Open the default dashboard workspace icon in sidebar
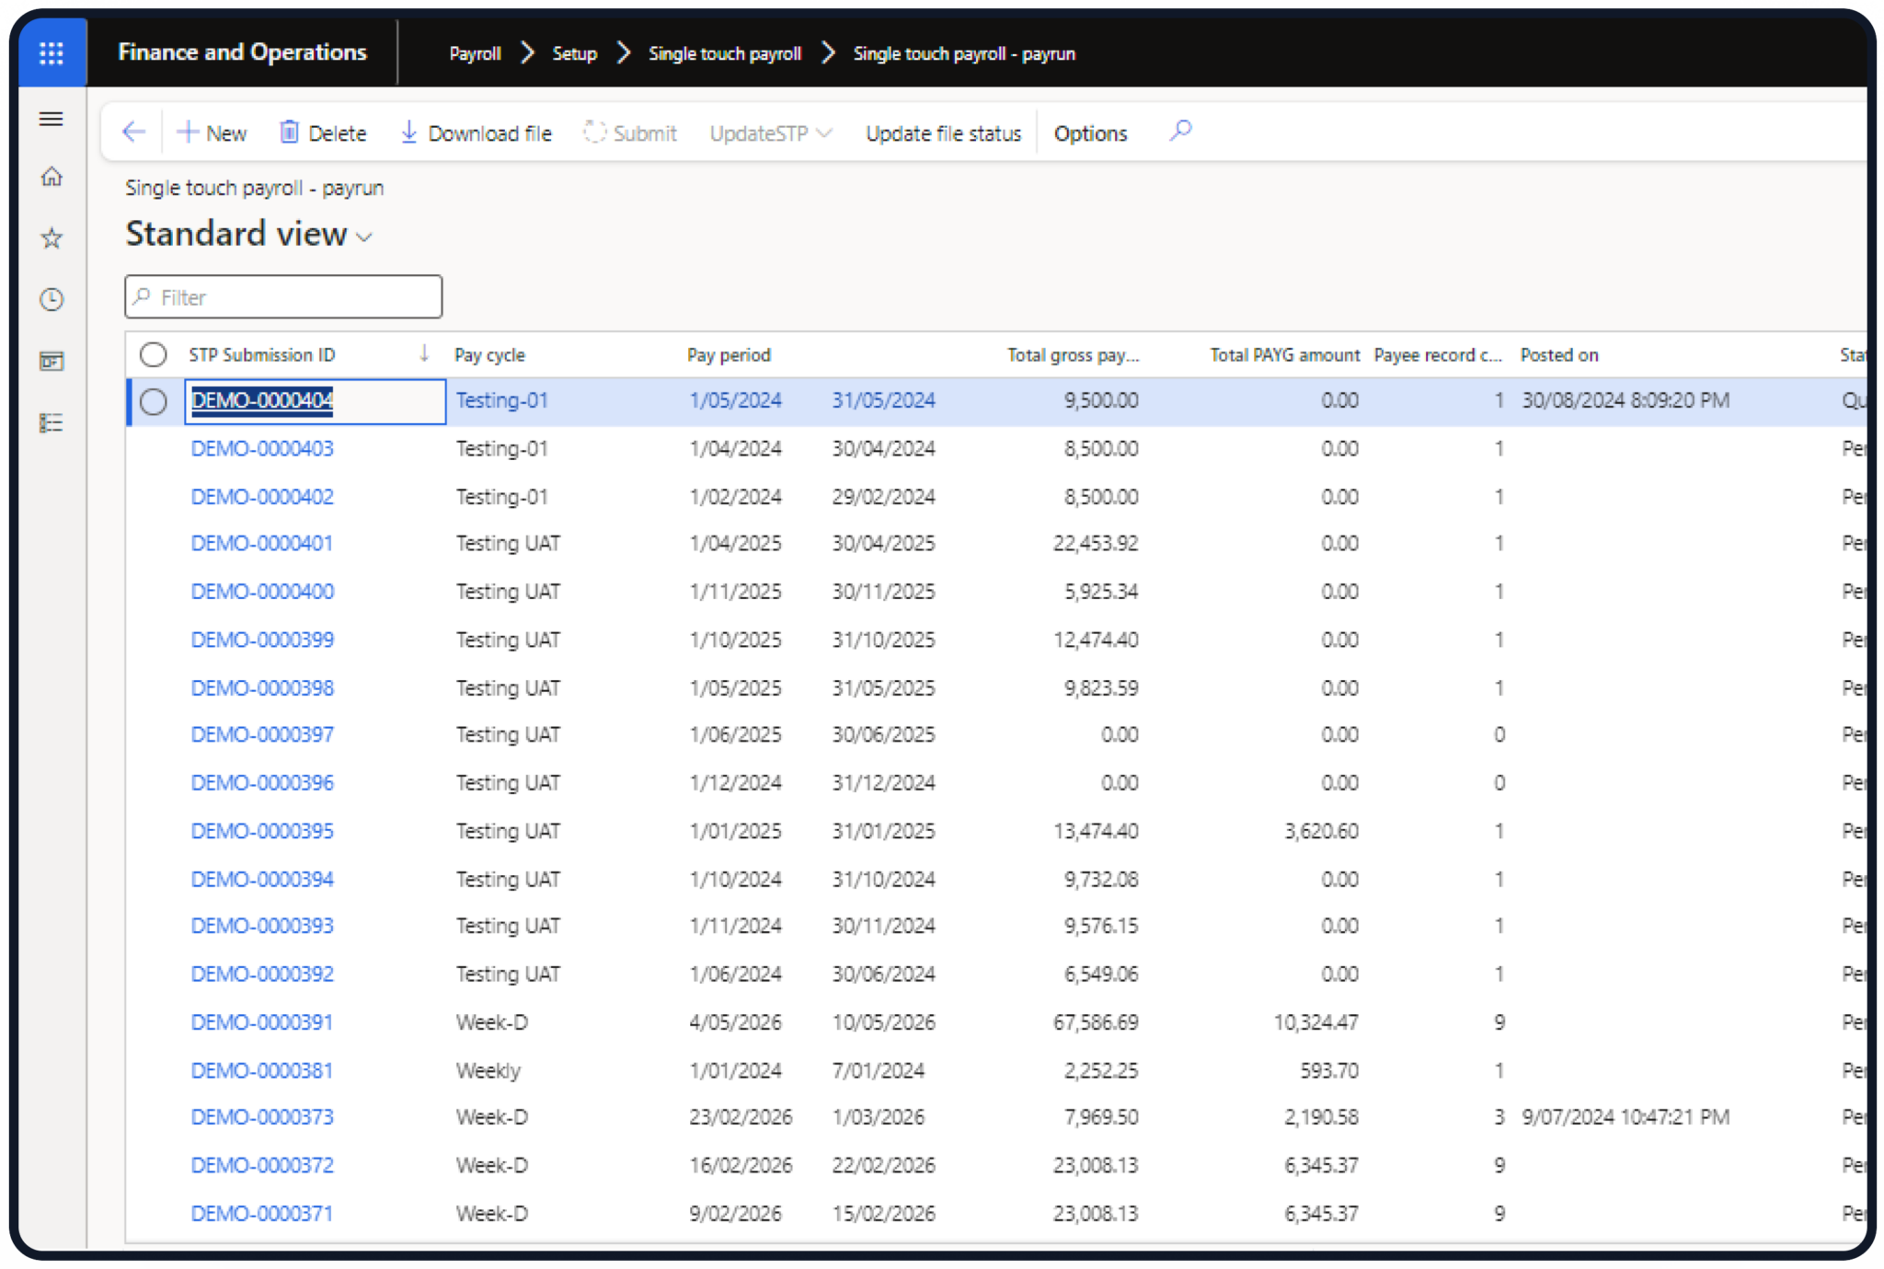This screenshot has width=1884, height=1269. click(52, 361)
